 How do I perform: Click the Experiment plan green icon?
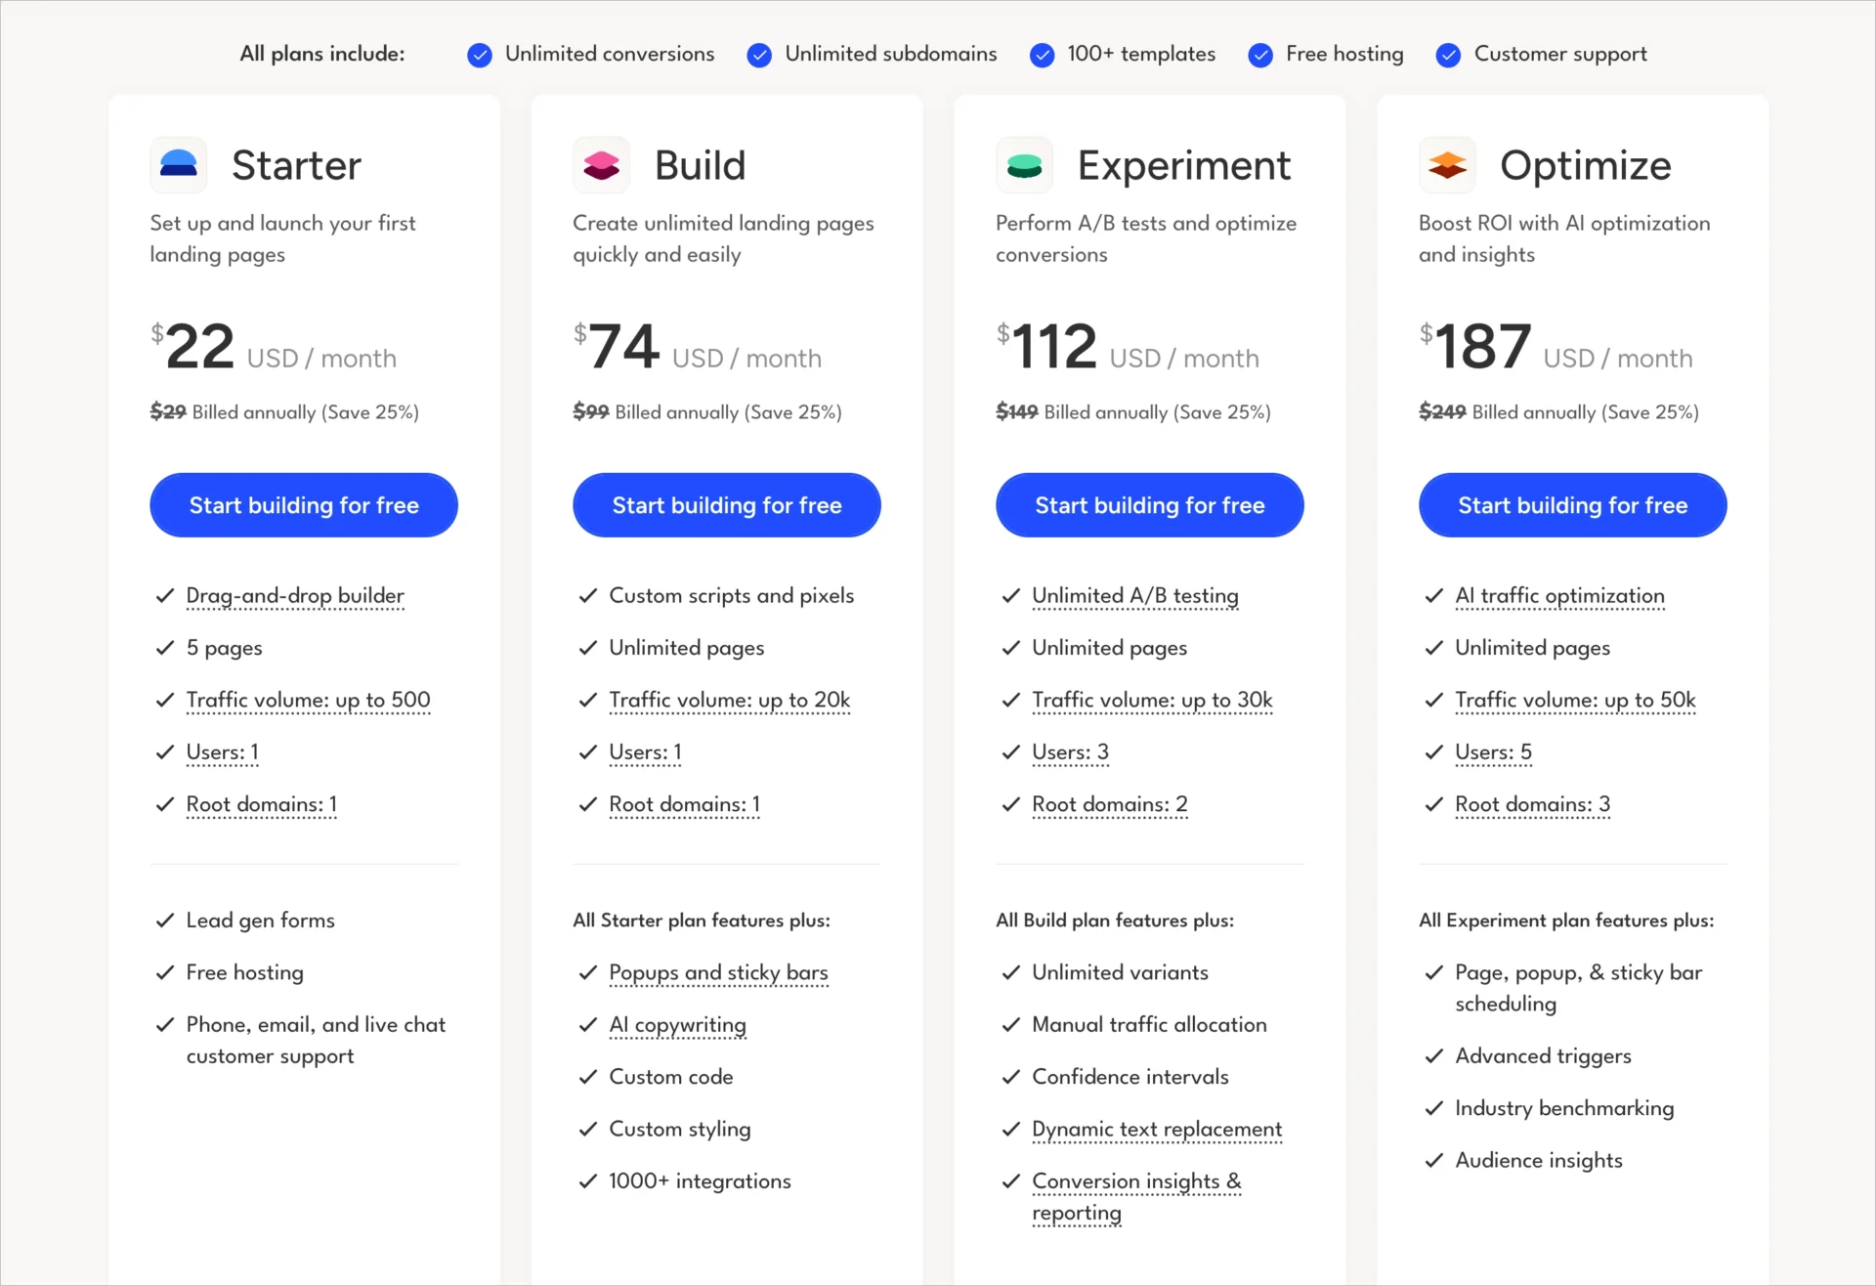1025,165
